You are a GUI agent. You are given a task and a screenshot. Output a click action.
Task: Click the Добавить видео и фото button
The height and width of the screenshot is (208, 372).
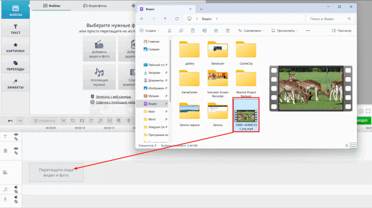[99, 48]
